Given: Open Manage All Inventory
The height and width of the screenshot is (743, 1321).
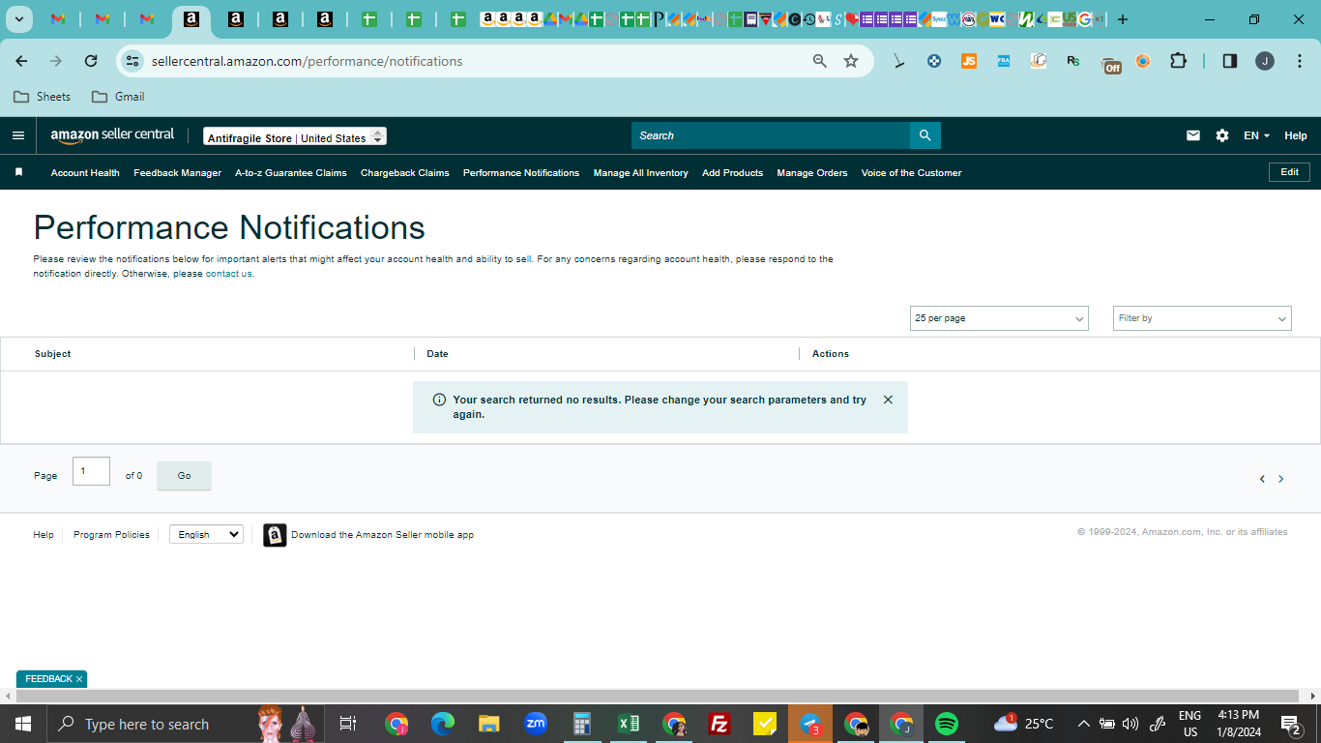Looking at the screenshot, I should point(641,173).
